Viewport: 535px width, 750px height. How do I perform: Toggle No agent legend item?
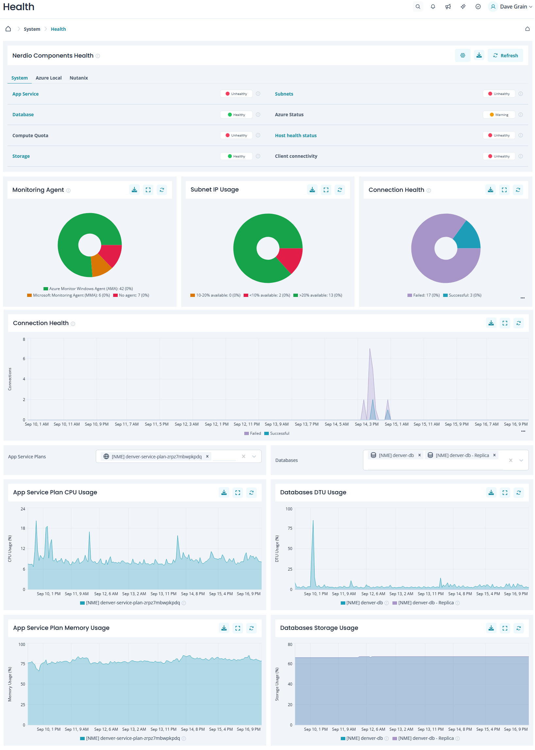[x=131, y=296]
